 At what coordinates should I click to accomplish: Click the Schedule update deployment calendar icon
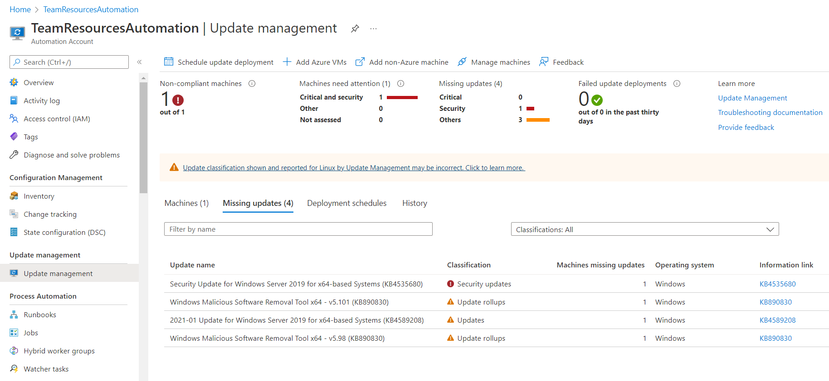tap(169, 62)
